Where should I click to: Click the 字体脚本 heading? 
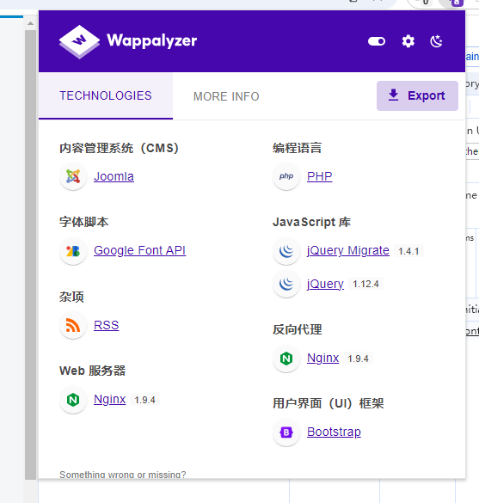(83, 222)
